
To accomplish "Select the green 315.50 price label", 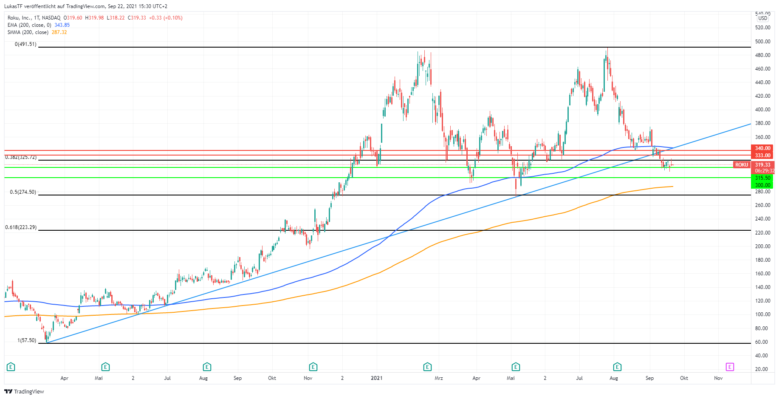I will [x=762, y=178].
